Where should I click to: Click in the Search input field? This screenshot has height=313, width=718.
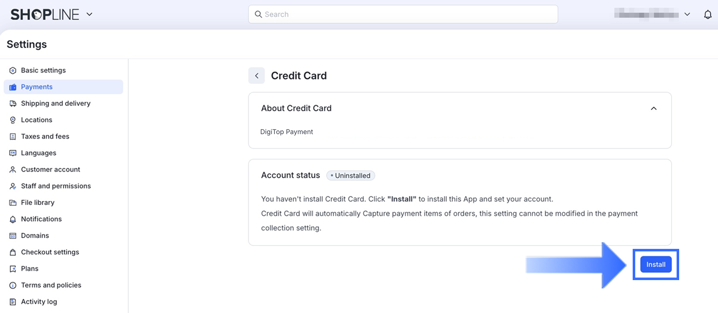click(403, 14)
